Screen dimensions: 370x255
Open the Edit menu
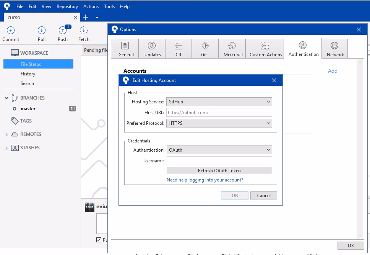32,7
